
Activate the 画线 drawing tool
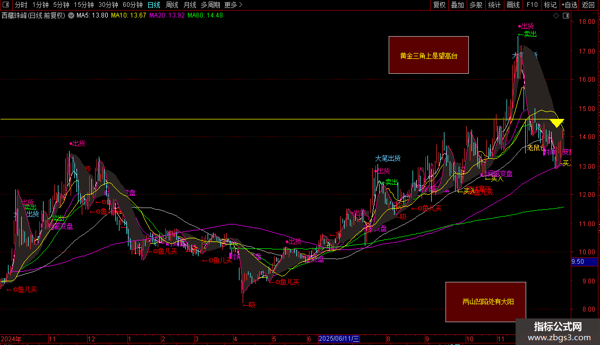[x=513, y=5]
